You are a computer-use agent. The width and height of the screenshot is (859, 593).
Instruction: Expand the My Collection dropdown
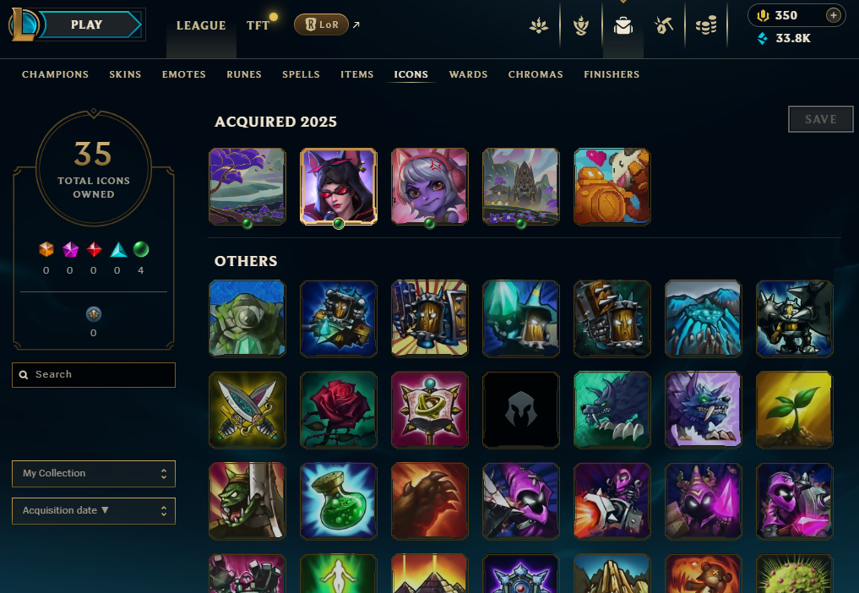click(x=94, y=474)
